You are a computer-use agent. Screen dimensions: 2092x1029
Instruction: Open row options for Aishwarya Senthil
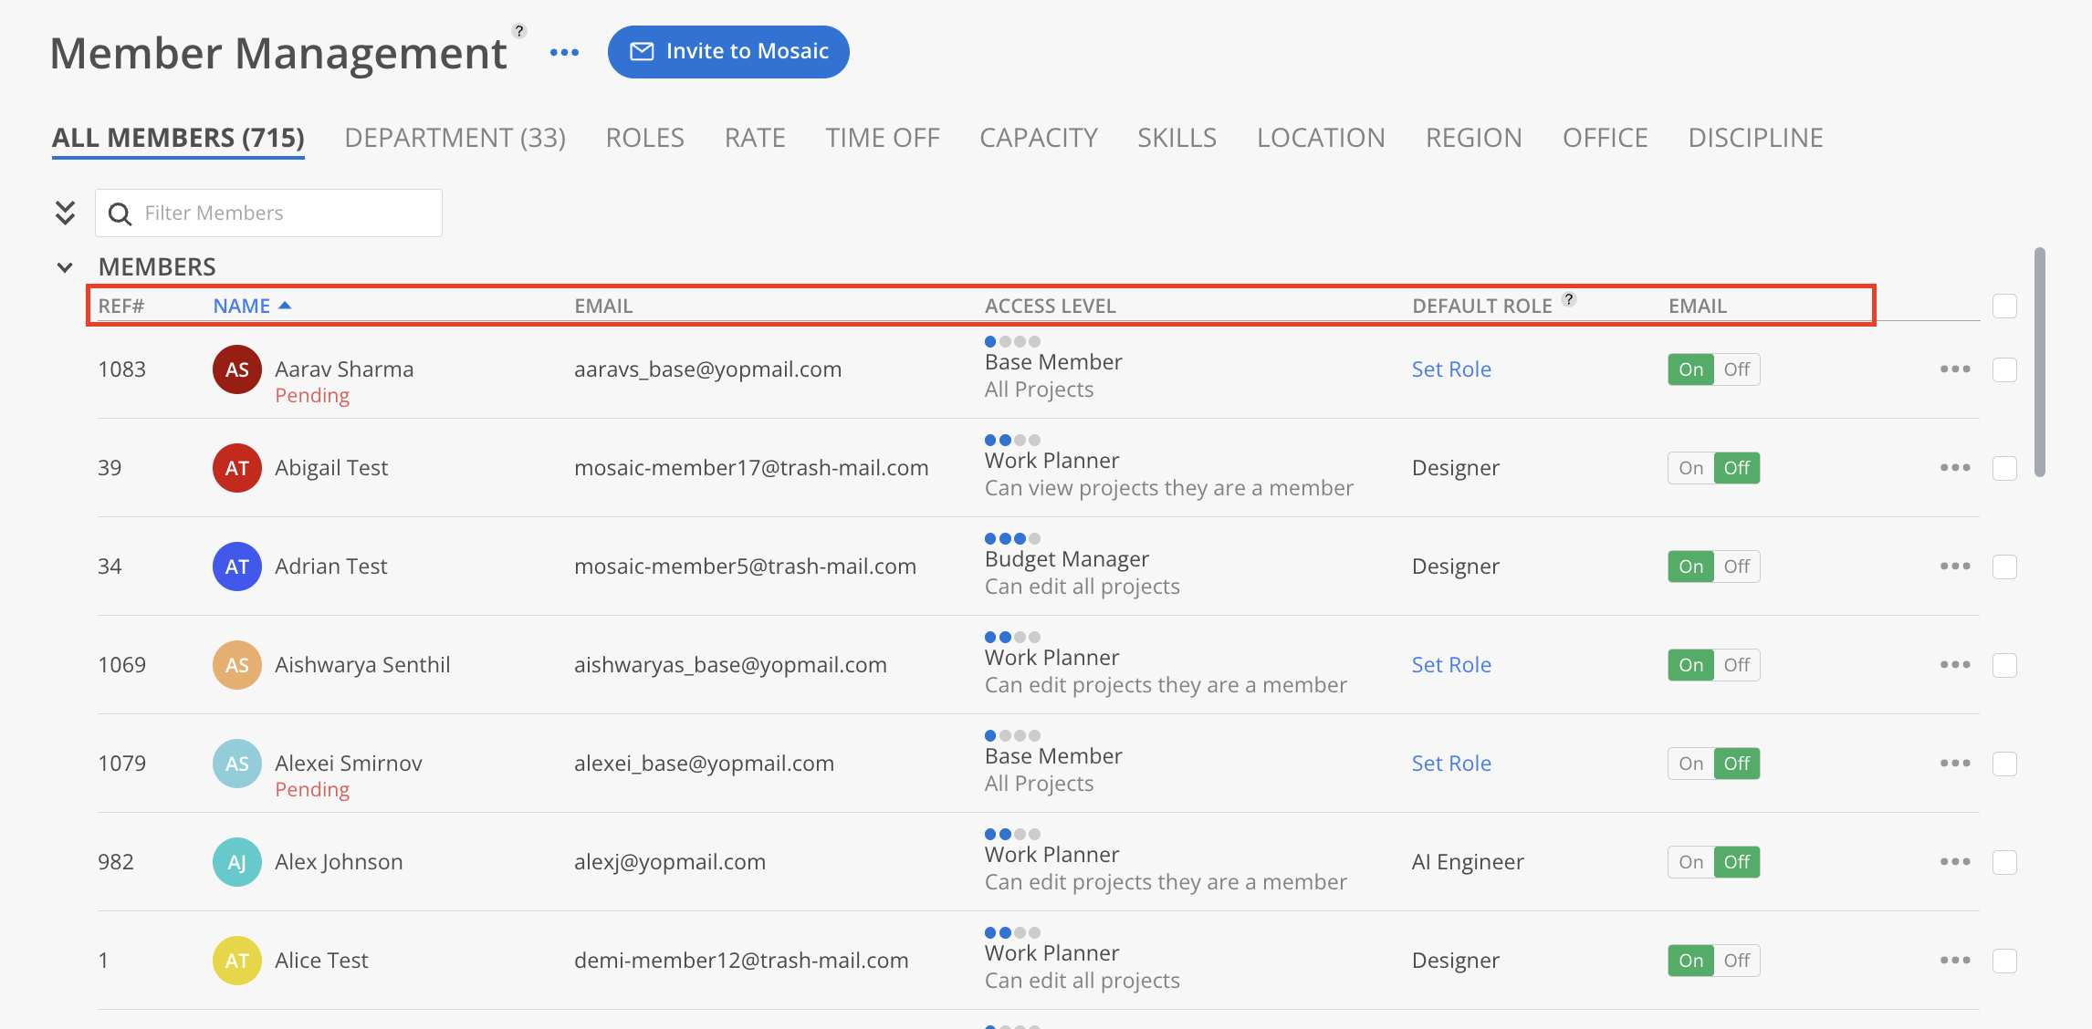(x=1955, y=665)
